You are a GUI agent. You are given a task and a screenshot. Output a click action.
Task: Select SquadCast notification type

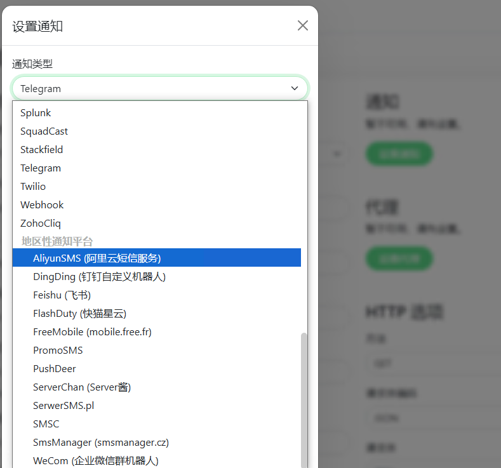(157, 131)
